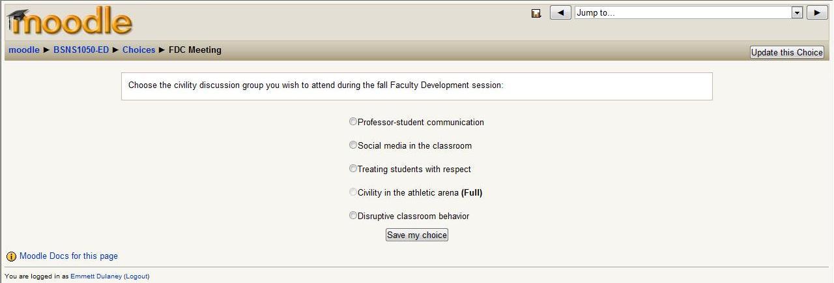This screenshot has height=283, width=834.
Task: Click the Moodle logo
Action: (70, 22)
